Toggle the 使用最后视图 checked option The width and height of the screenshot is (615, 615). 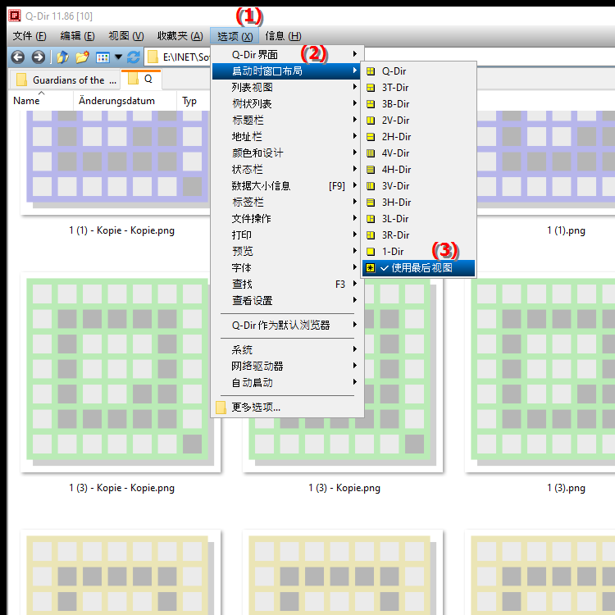click(418, 268)
